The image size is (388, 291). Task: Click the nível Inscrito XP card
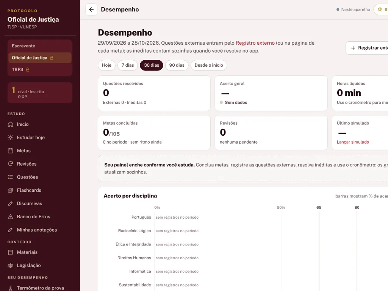(40, 93)
